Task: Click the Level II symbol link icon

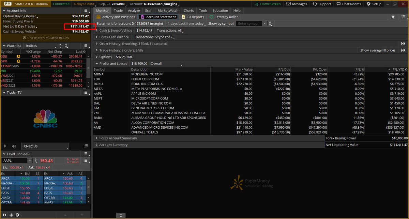Action: click(x=36, y=161)
